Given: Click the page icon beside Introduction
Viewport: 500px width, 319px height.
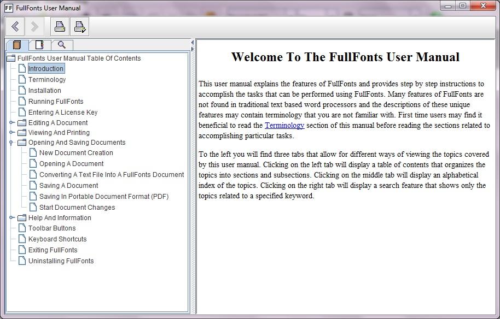Looking at the screenshot, I should [x=22, y=68].
